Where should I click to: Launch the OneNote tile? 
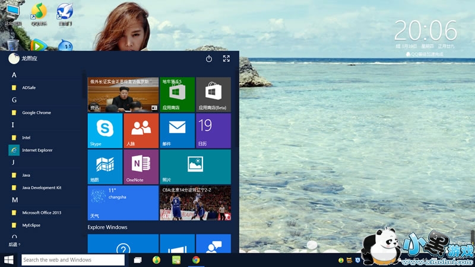[x=141, y=167]
